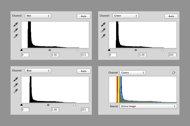
Task: Select gray point eyedropper in Red panel
Action: tap(16, 30)
